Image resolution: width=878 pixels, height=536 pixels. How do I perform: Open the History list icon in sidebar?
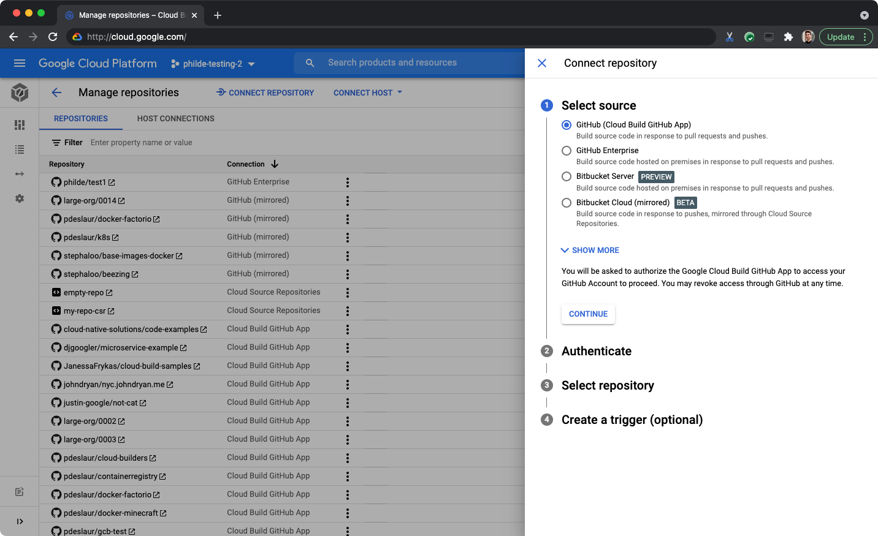coord(20,149)
